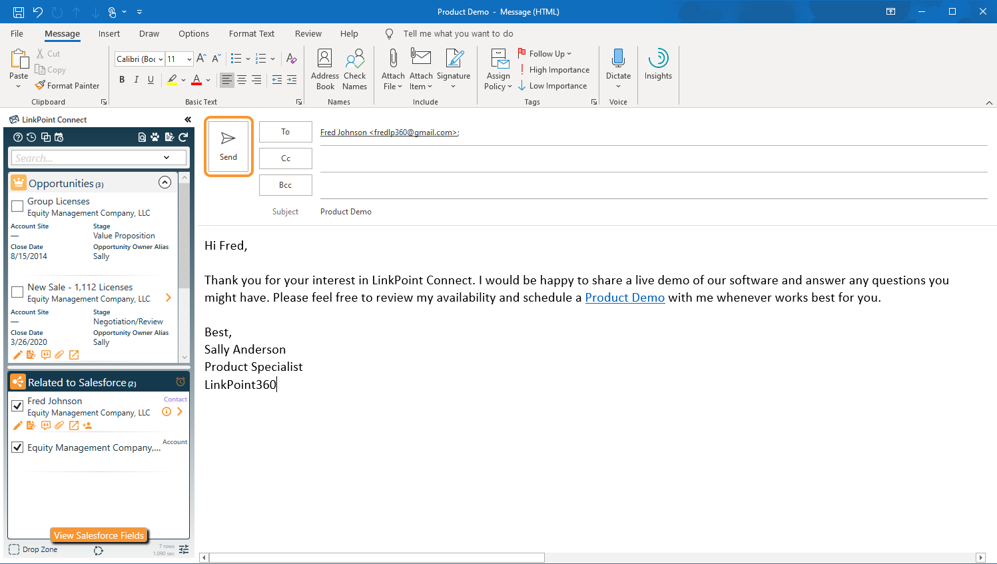Viewport: 997px width, 564px height.
Task: Click the Bcc button
Action: click(x=286, y=185)
